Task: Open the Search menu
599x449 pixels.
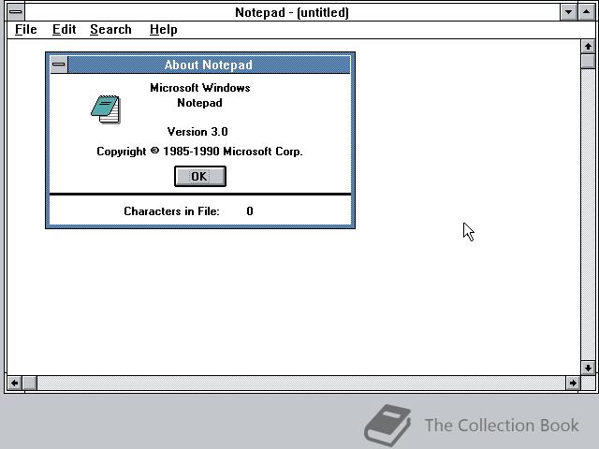Action: 110,29
